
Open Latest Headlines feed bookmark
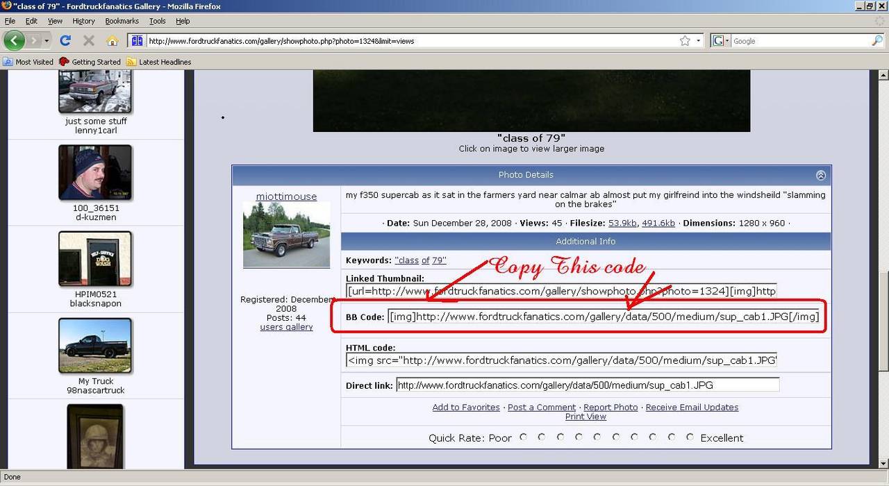159,62
